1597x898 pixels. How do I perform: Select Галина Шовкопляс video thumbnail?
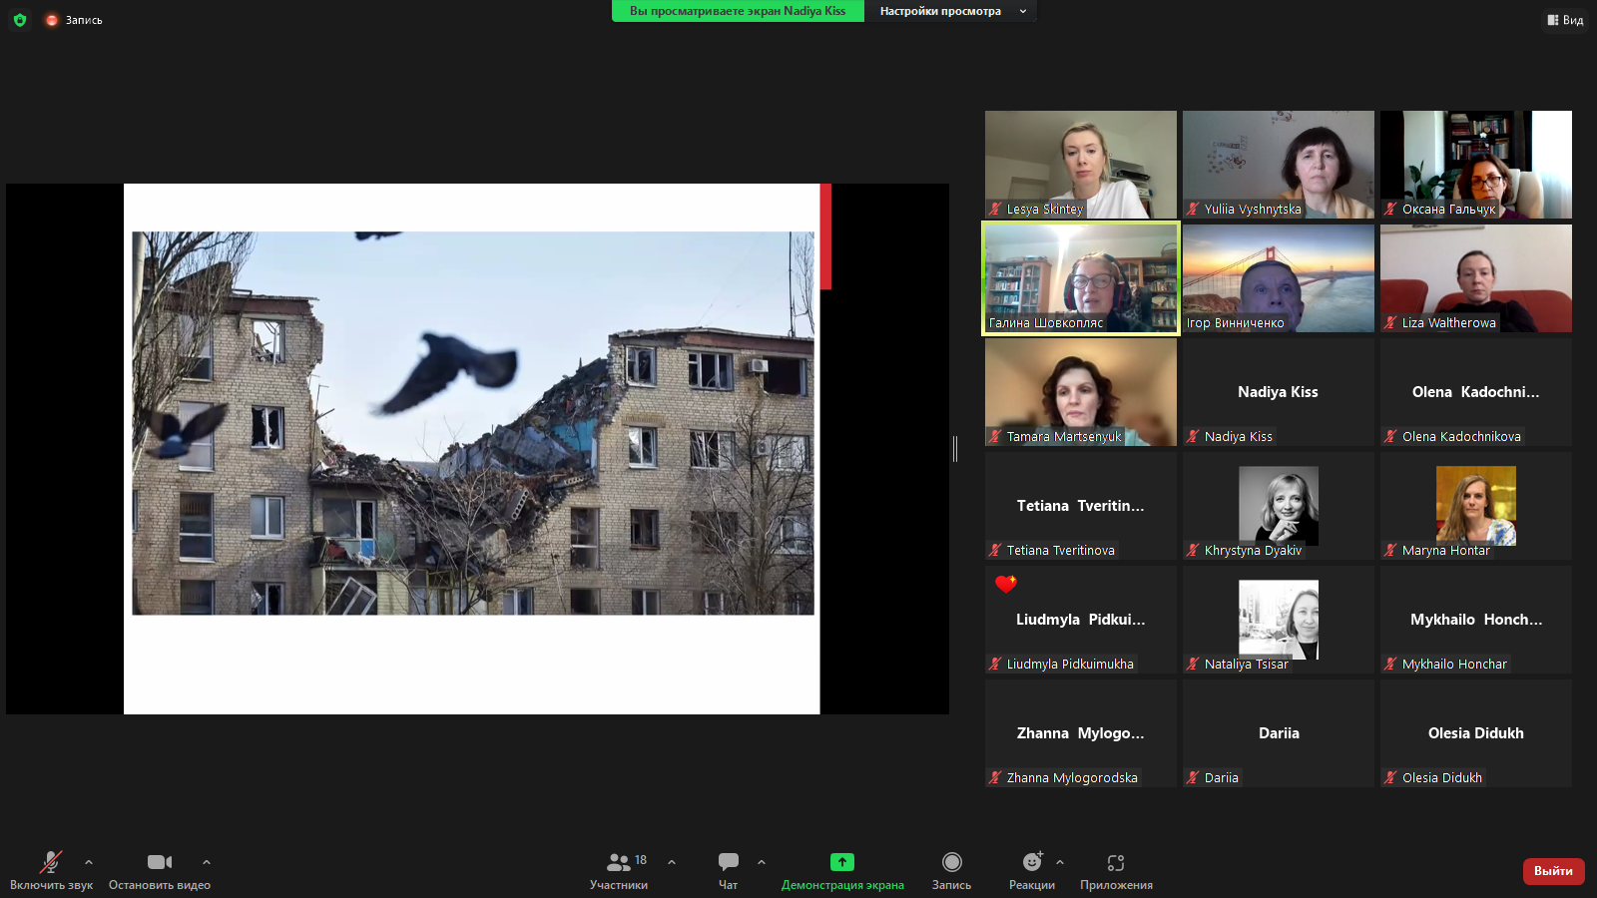coord(1080,278)
